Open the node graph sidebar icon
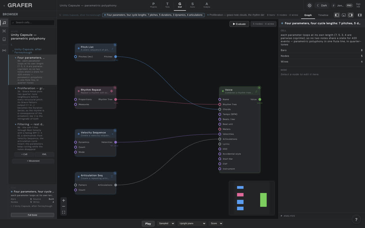 (x=4, y=31)
